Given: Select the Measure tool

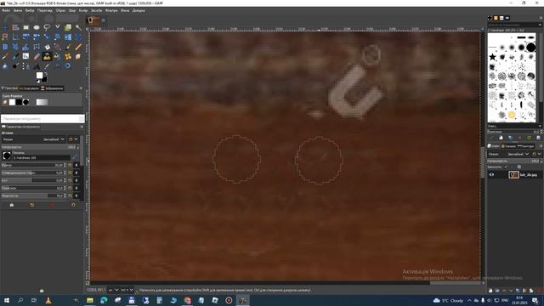Looking at the screenshot, I should [x=57, y=66].
